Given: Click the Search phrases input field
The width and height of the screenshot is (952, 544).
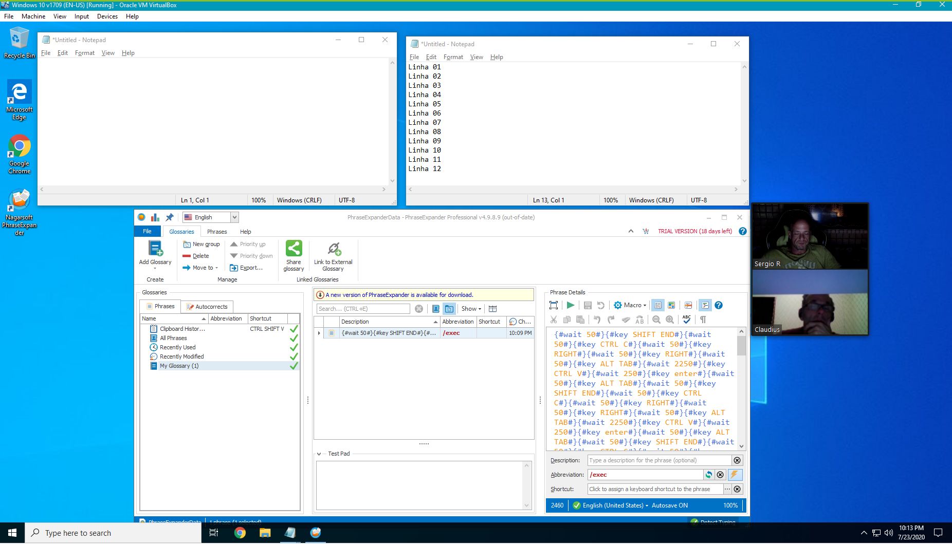Looking at the screenshot, I should pos(363,309).
